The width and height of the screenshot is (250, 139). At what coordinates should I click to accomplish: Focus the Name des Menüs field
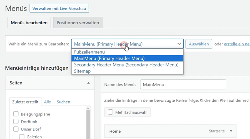click(183, 85)
